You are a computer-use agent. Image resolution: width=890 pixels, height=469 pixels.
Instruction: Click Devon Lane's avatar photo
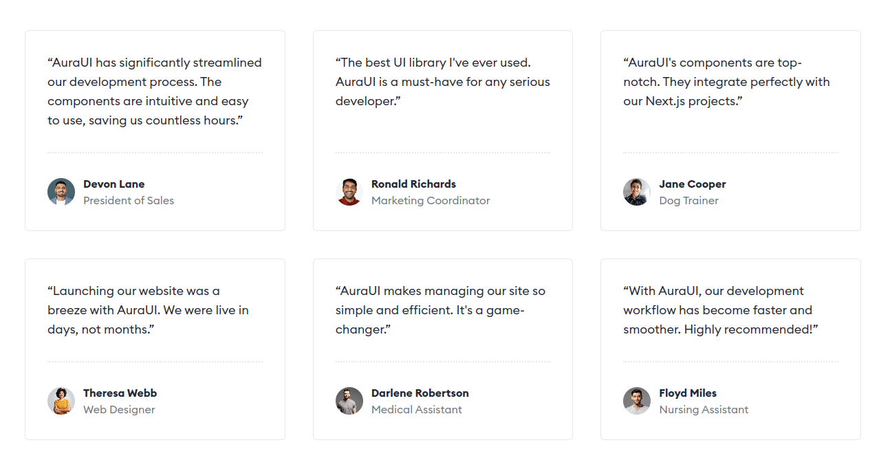click(61, 192)
